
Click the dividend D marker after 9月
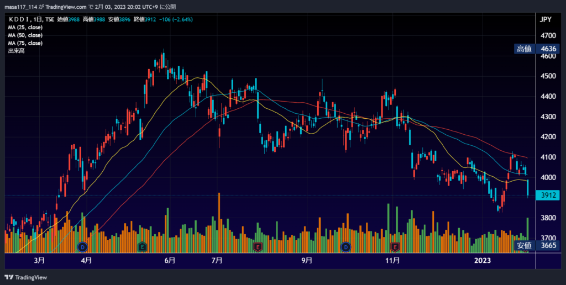pos(345,247)
